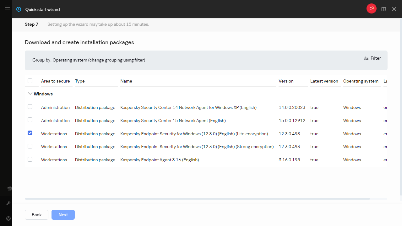Image resolution: width=402 pixels, height=226 pixels.
Task: Open the Filter options
Action: pyautogui.click(x=372, y=58)
